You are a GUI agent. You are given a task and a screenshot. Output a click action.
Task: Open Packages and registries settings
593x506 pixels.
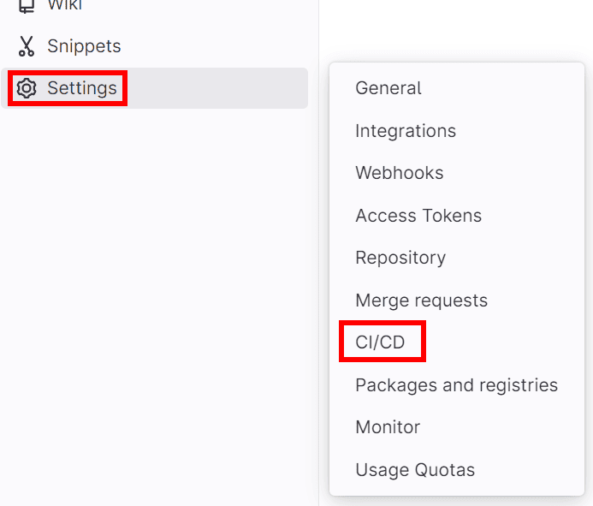[456, 385]
